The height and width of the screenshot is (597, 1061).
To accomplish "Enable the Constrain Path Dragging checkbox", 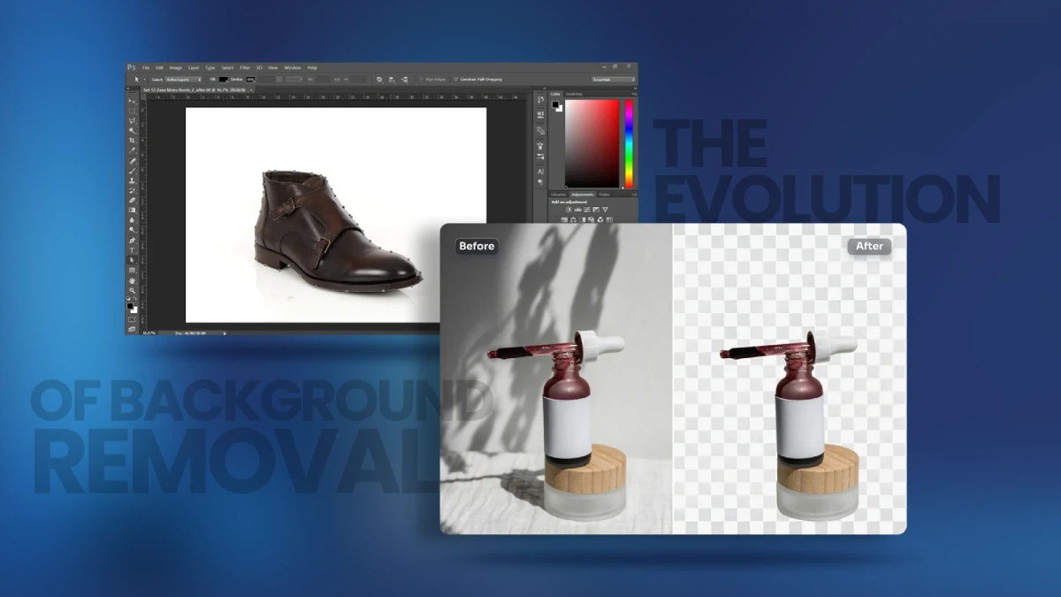I will tap(456, 80).
